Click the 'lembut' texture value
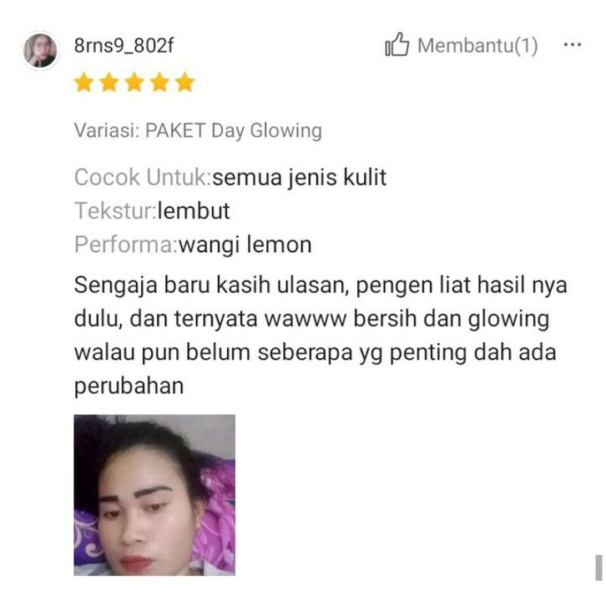The image size is (606, 606). click(x=194, y=211)
